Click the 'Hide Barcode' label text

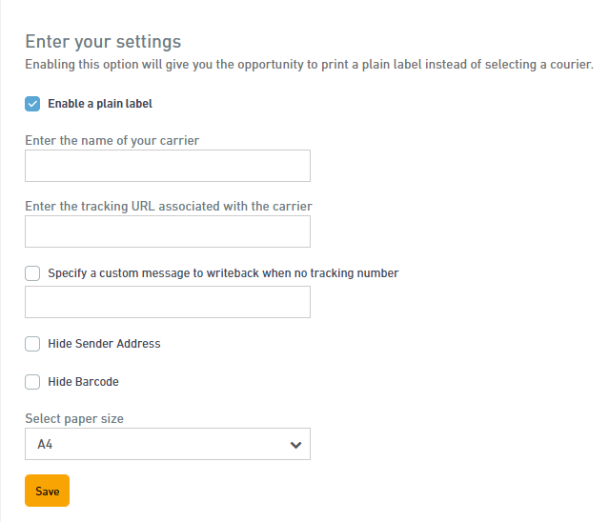click(83, 382)
